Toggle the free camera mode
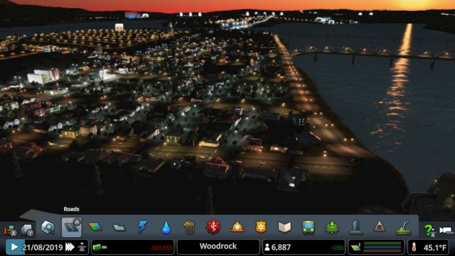 [446, 231]
